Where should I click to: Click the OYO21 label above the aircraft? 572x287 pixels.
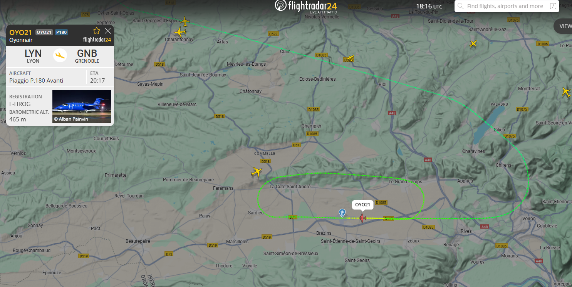pyautogui.click(x=362, y=205)
